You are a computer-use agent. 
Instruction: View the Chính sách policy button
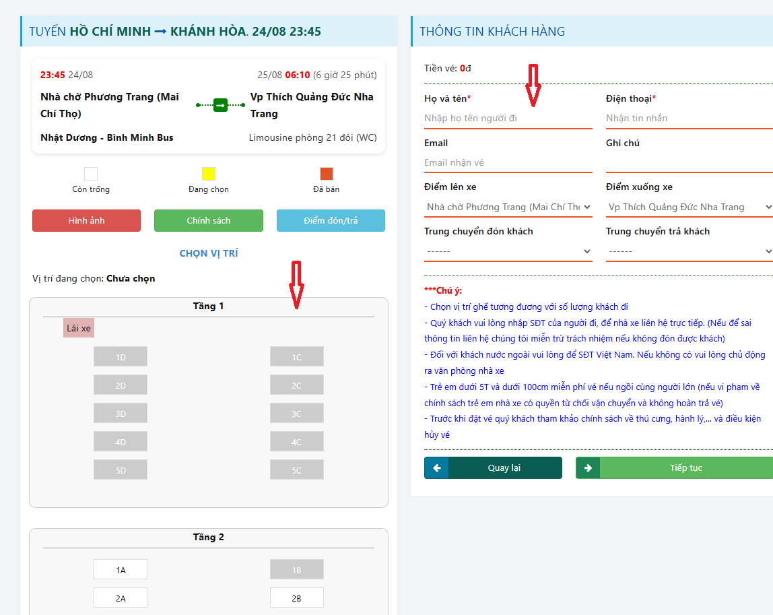[209, 221]
